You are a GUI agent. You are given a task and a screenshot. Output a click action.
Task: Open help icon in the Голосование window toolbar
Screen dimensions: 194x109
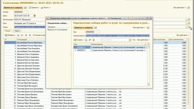189,8
